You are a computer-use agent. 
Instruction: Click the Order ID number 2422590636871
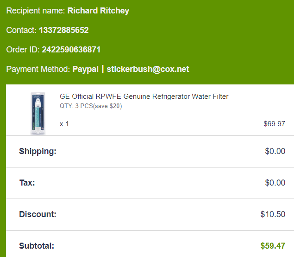71,50
